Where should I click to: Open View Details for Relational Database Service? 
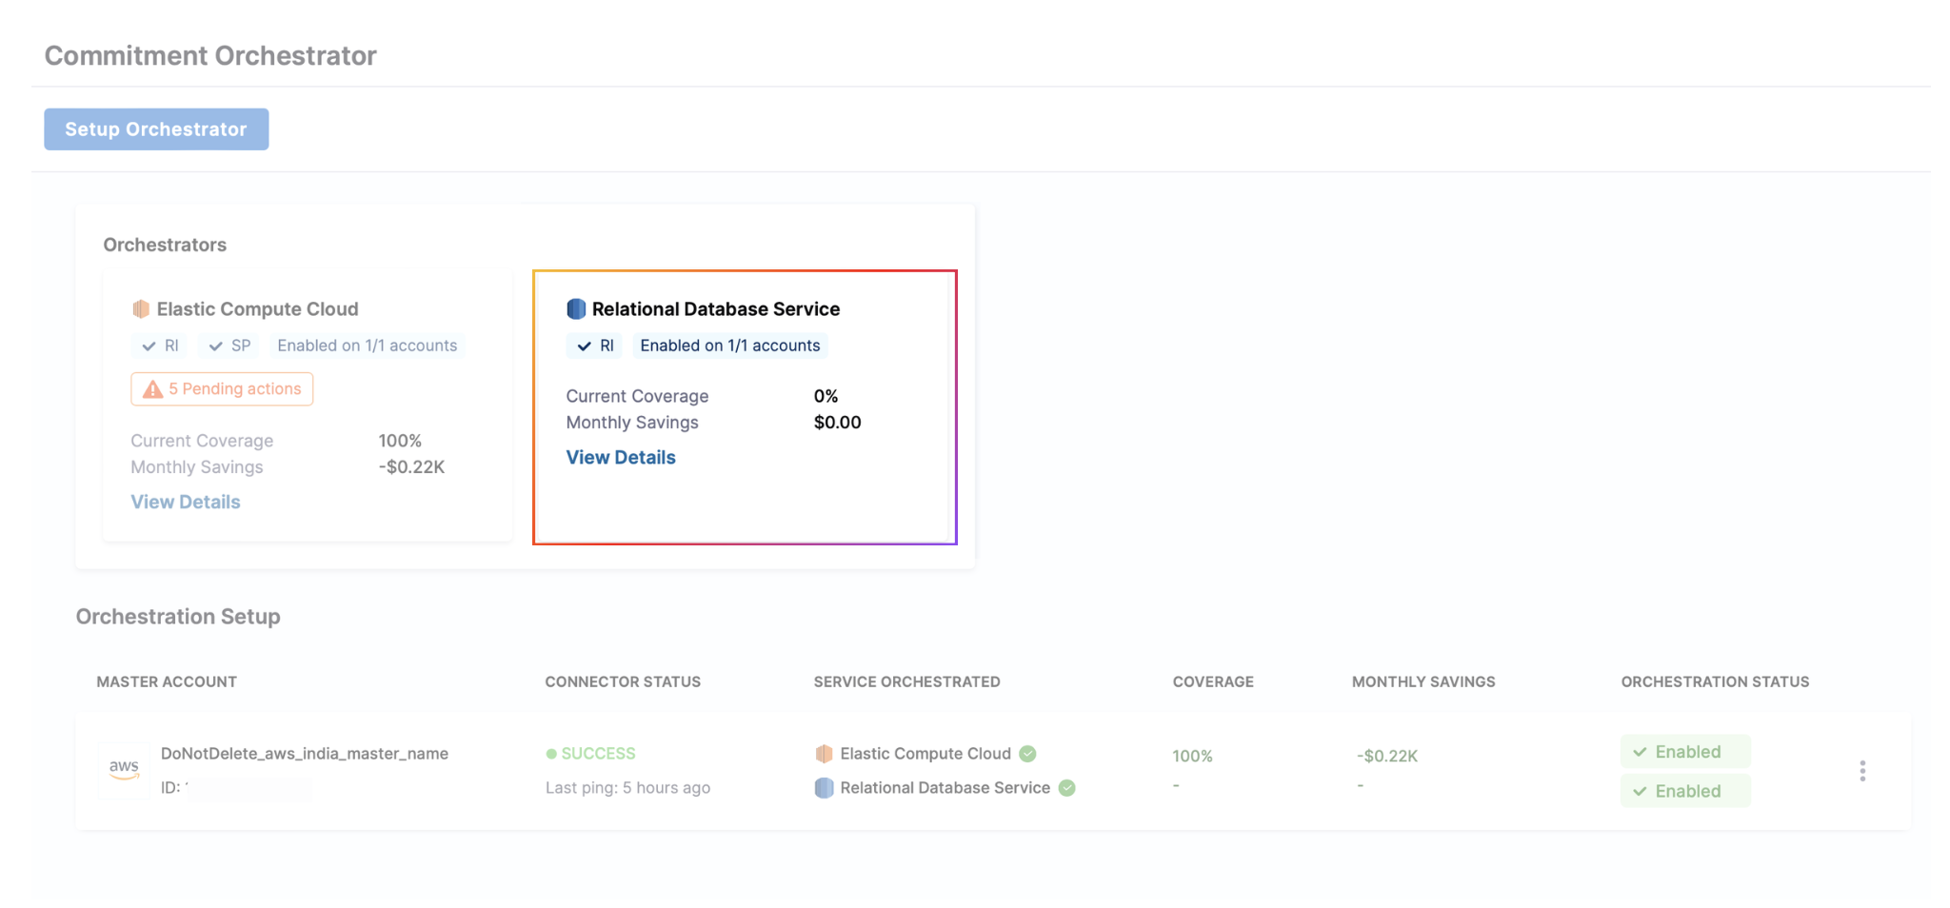coord(621,458)
